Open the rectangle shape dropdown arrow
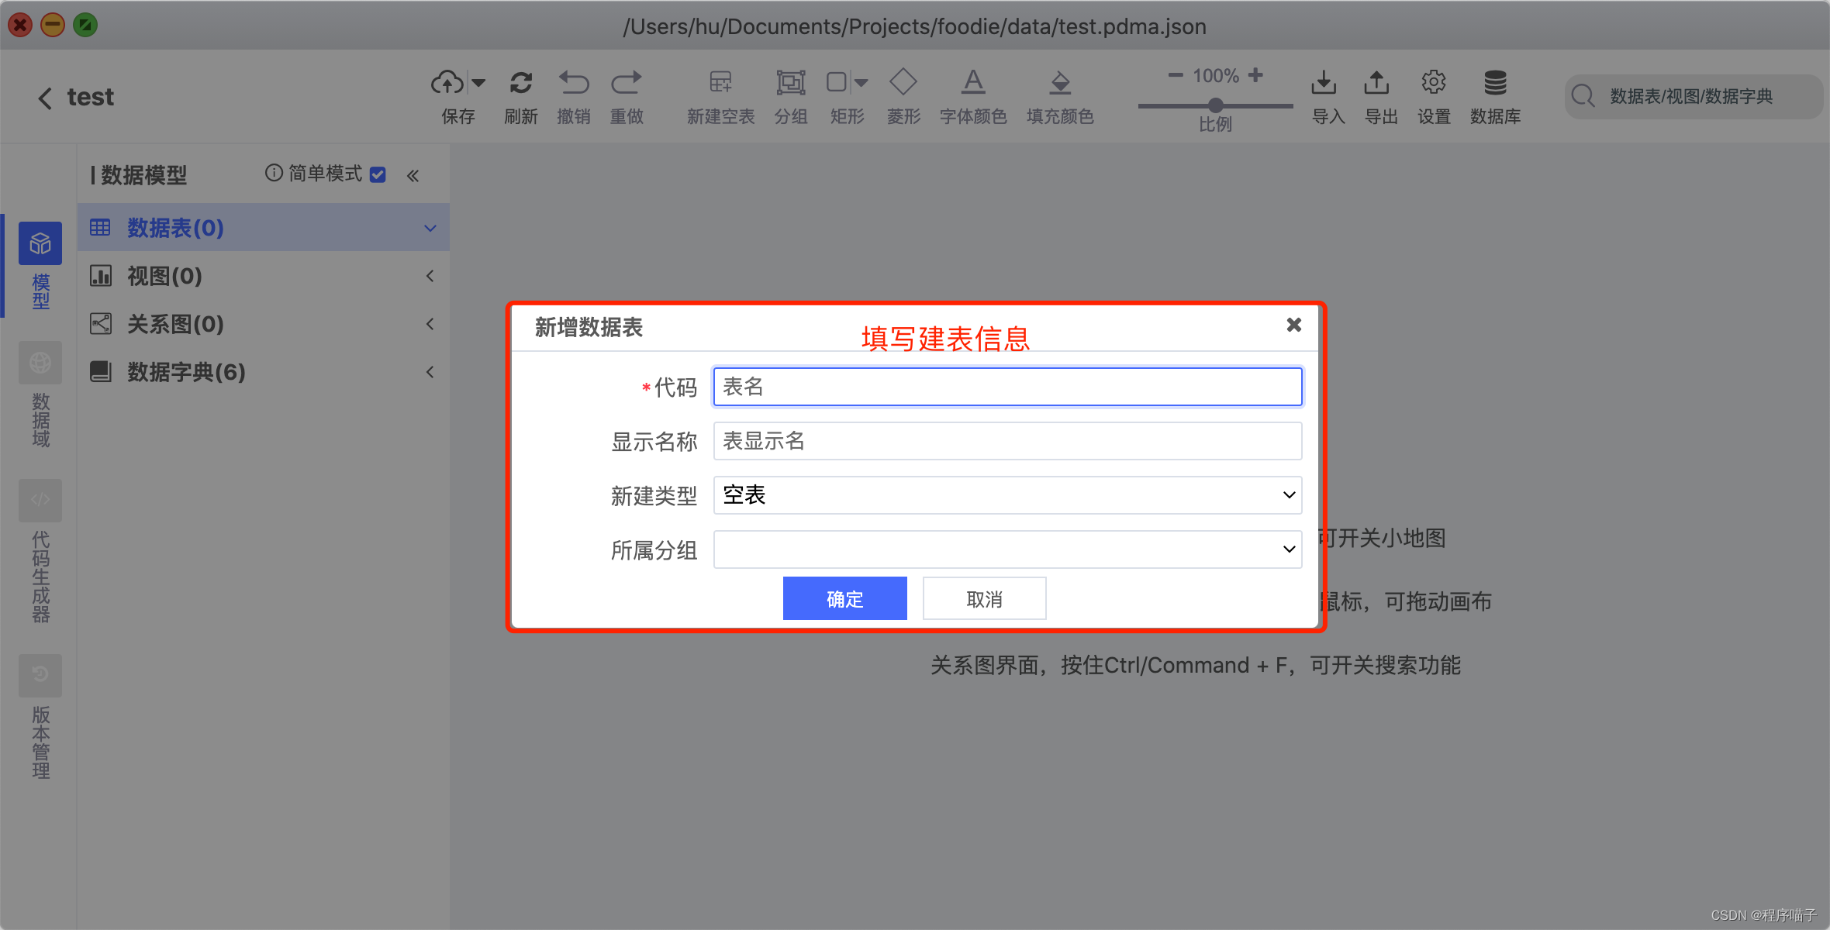The height and width of the screenshot is (930, 1830). (x=861, y=83)
